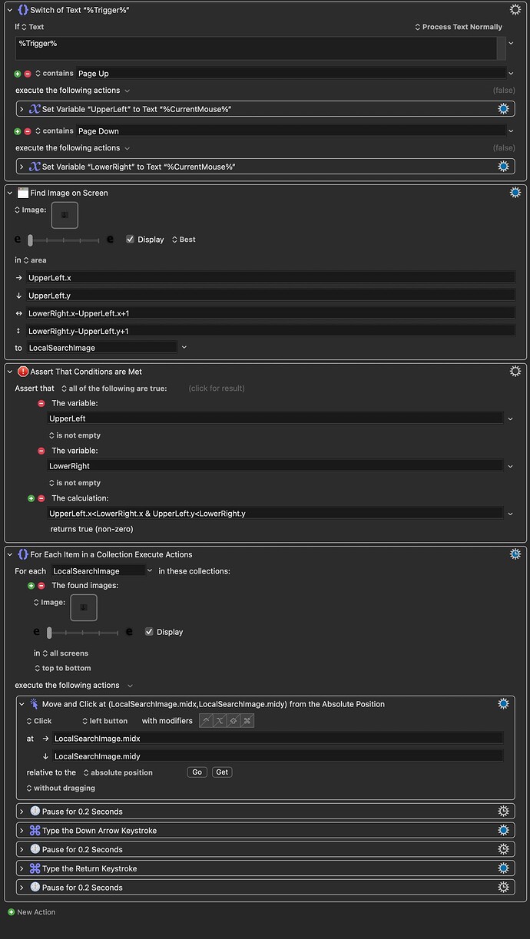Click the Go button
Viewport: 530px width, 939px height.
(x=197, y=772)
